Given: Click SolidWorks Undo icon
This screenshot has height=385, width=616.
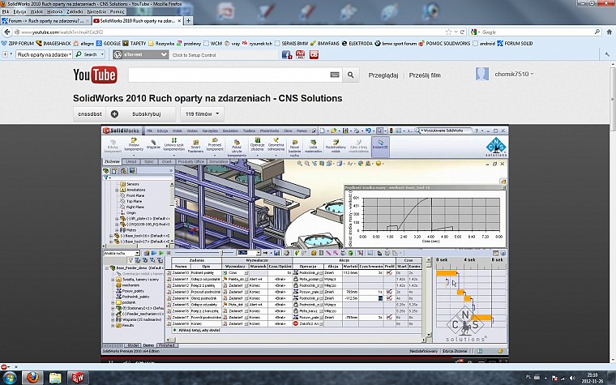Looking at the screenshot, I should tap(368, 130).
